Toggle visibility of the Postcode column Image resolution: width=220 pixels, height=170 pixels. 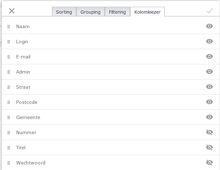[x=209, y=102]
